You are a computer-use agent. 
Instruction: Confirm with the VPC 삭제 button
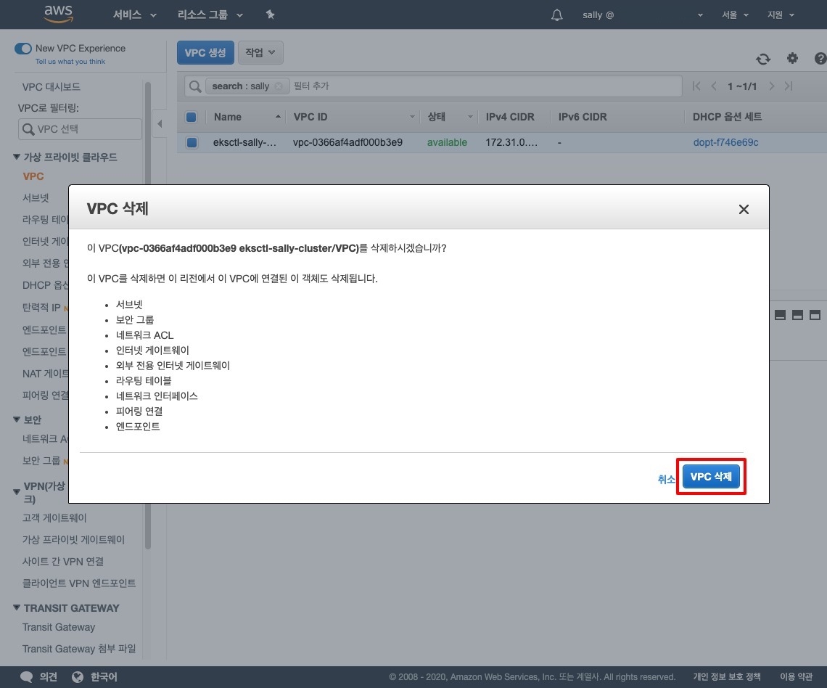[711, 477]
